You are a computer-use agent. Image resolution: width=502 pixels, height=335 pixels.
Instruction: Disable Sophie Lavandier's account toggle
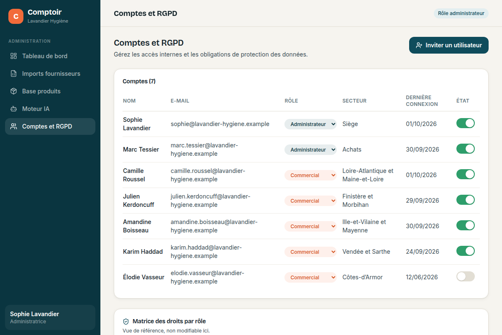pos(466,123)
